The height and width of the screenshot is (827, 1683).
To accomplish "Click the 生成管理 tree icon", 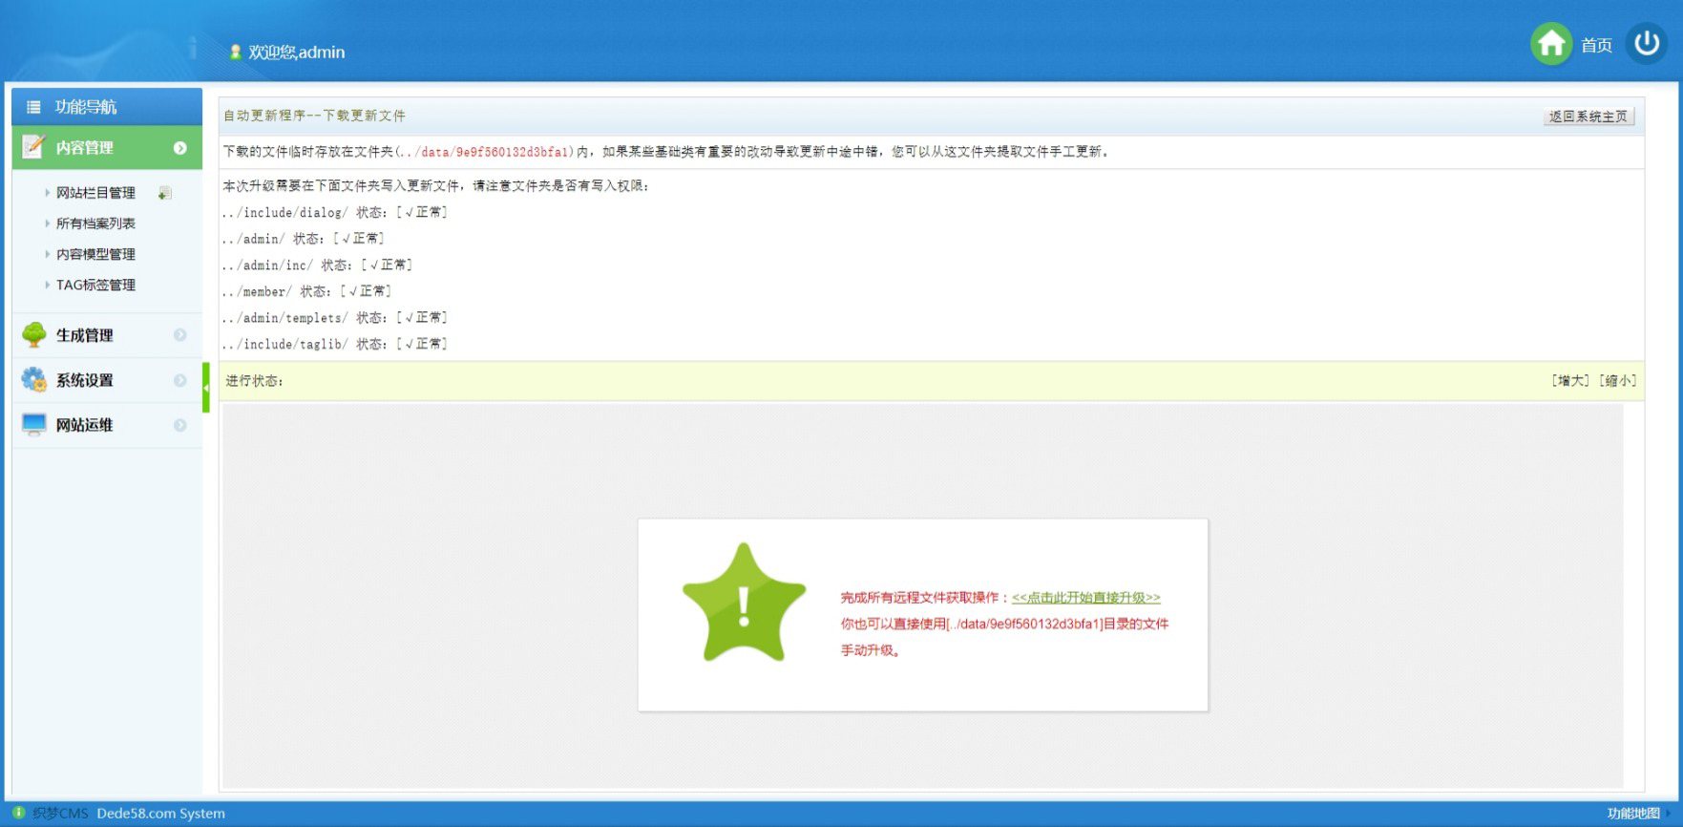I will (33, 334).
